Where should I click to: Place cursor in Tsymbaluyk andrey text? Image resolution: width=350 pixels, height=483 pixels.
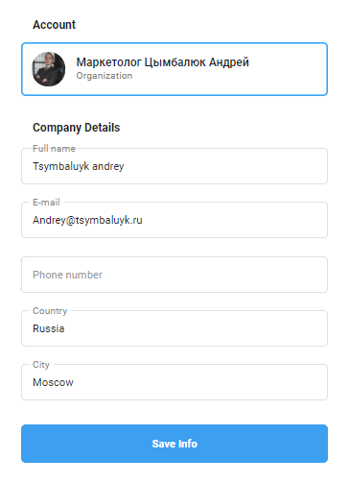click(79, 166)
